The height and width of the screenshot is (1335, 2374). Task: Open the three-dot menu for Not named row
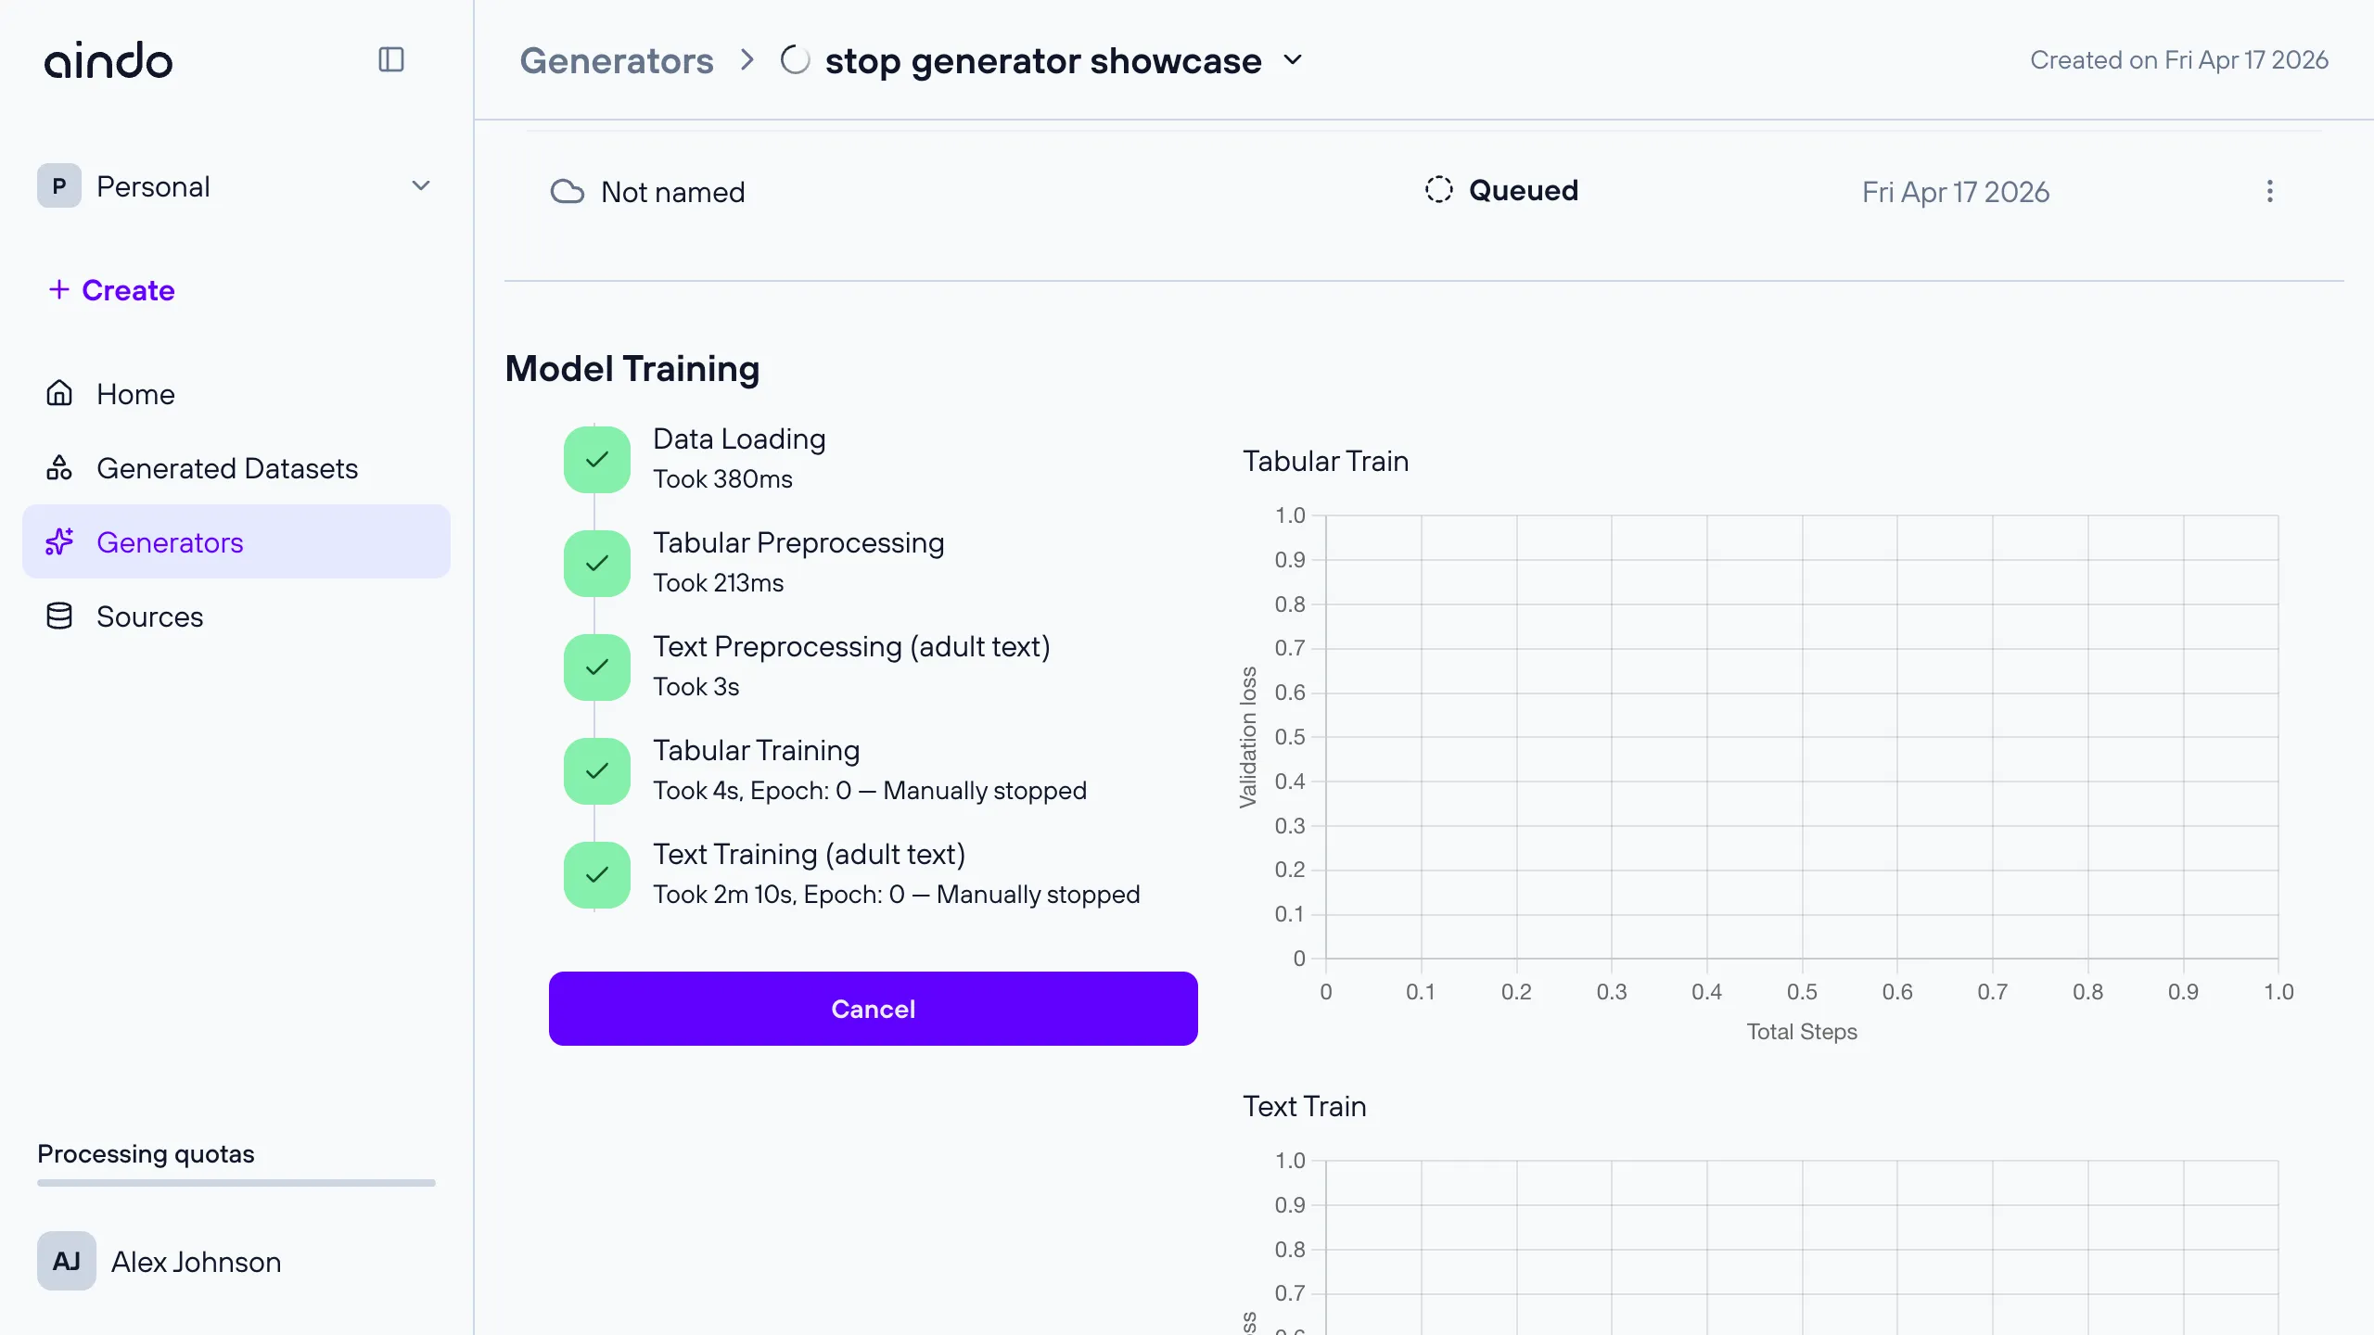2269,191
